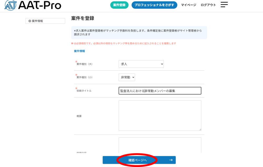Click the 案件種別（大） field label
263x167 pixels.
[84, 64]
